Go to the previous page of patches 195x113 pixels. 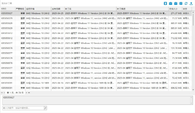click(5, 93)
